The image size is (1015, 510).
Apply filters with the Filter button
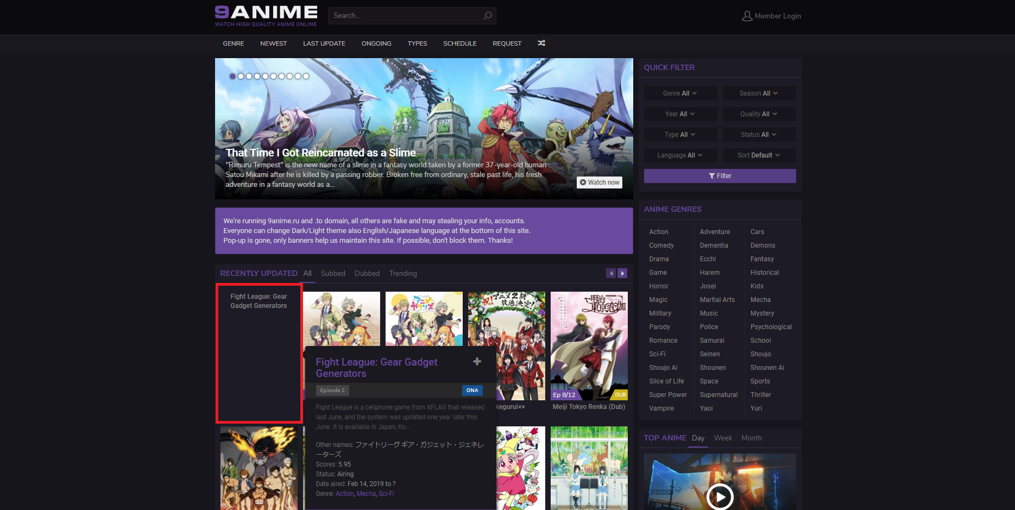coord(720,176)
